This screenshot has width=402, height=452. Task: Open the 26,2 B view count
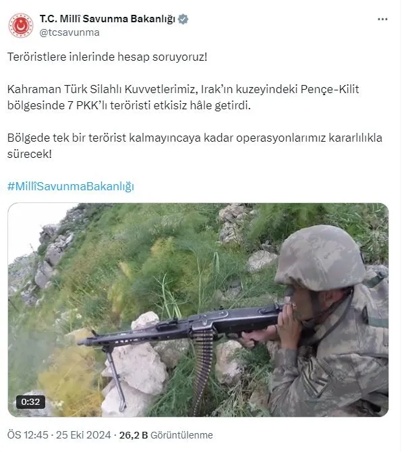point(134,435)
